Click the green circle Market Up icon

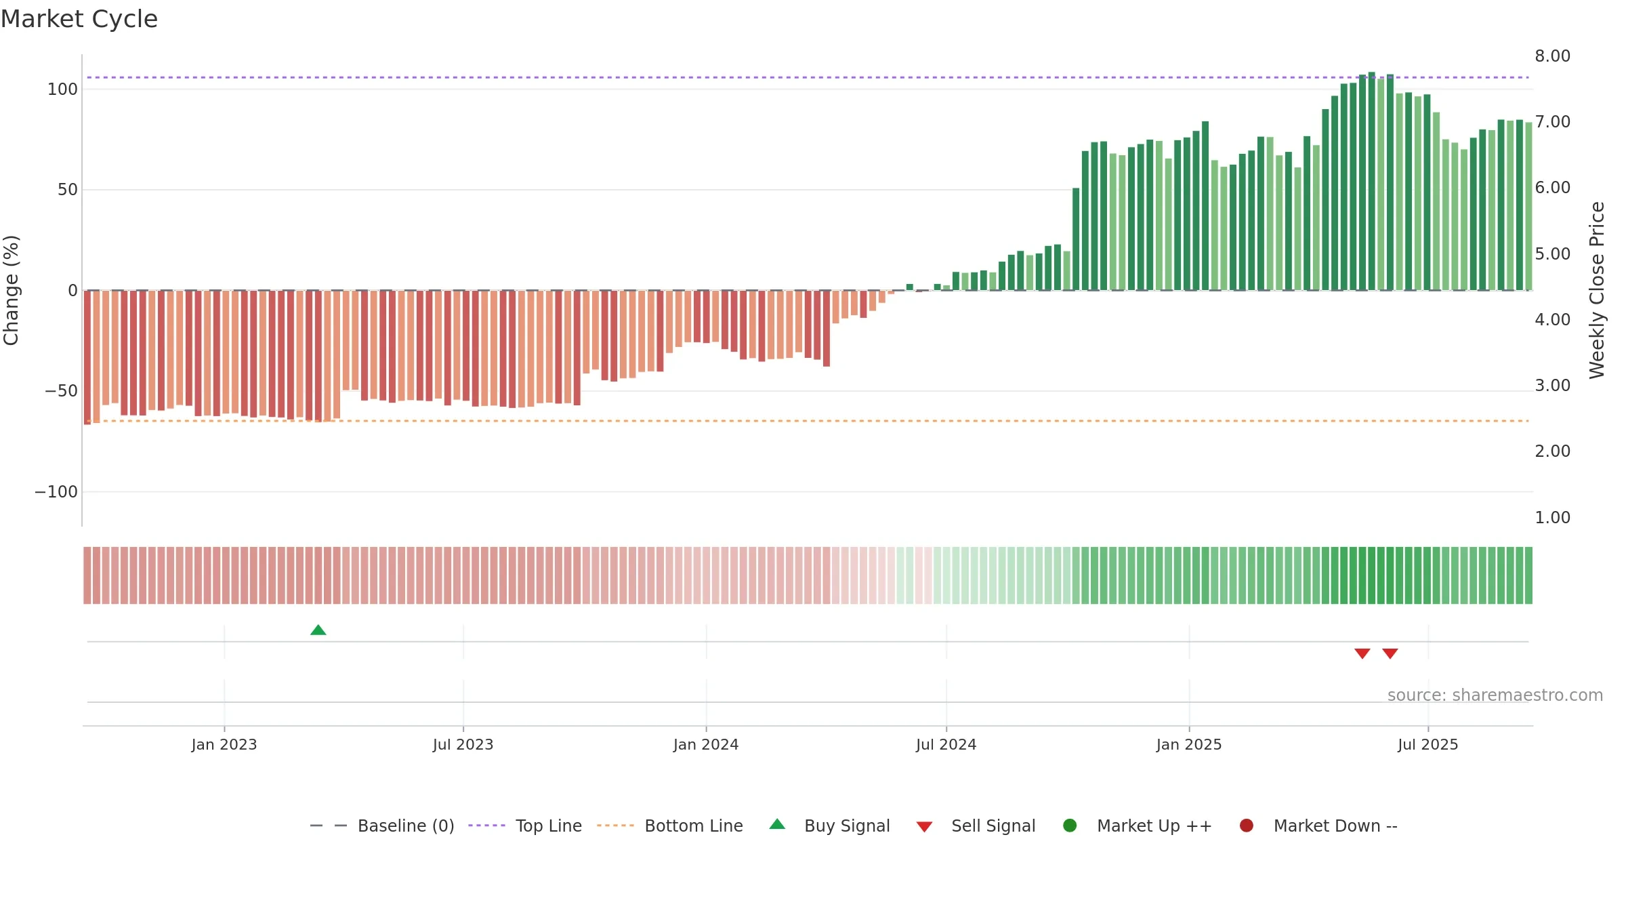point(1070,826)
